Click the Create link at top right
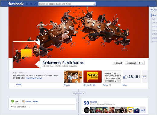Viewport: 157px width, 115px height. [154, 10]
